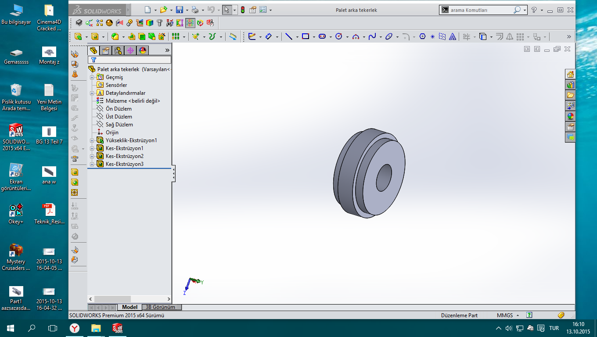The height and width of the screenshot is (337, 597).
Task: Expand the Yükseklik-Ekstrüzyon1 feature
Action: [92, 140]
